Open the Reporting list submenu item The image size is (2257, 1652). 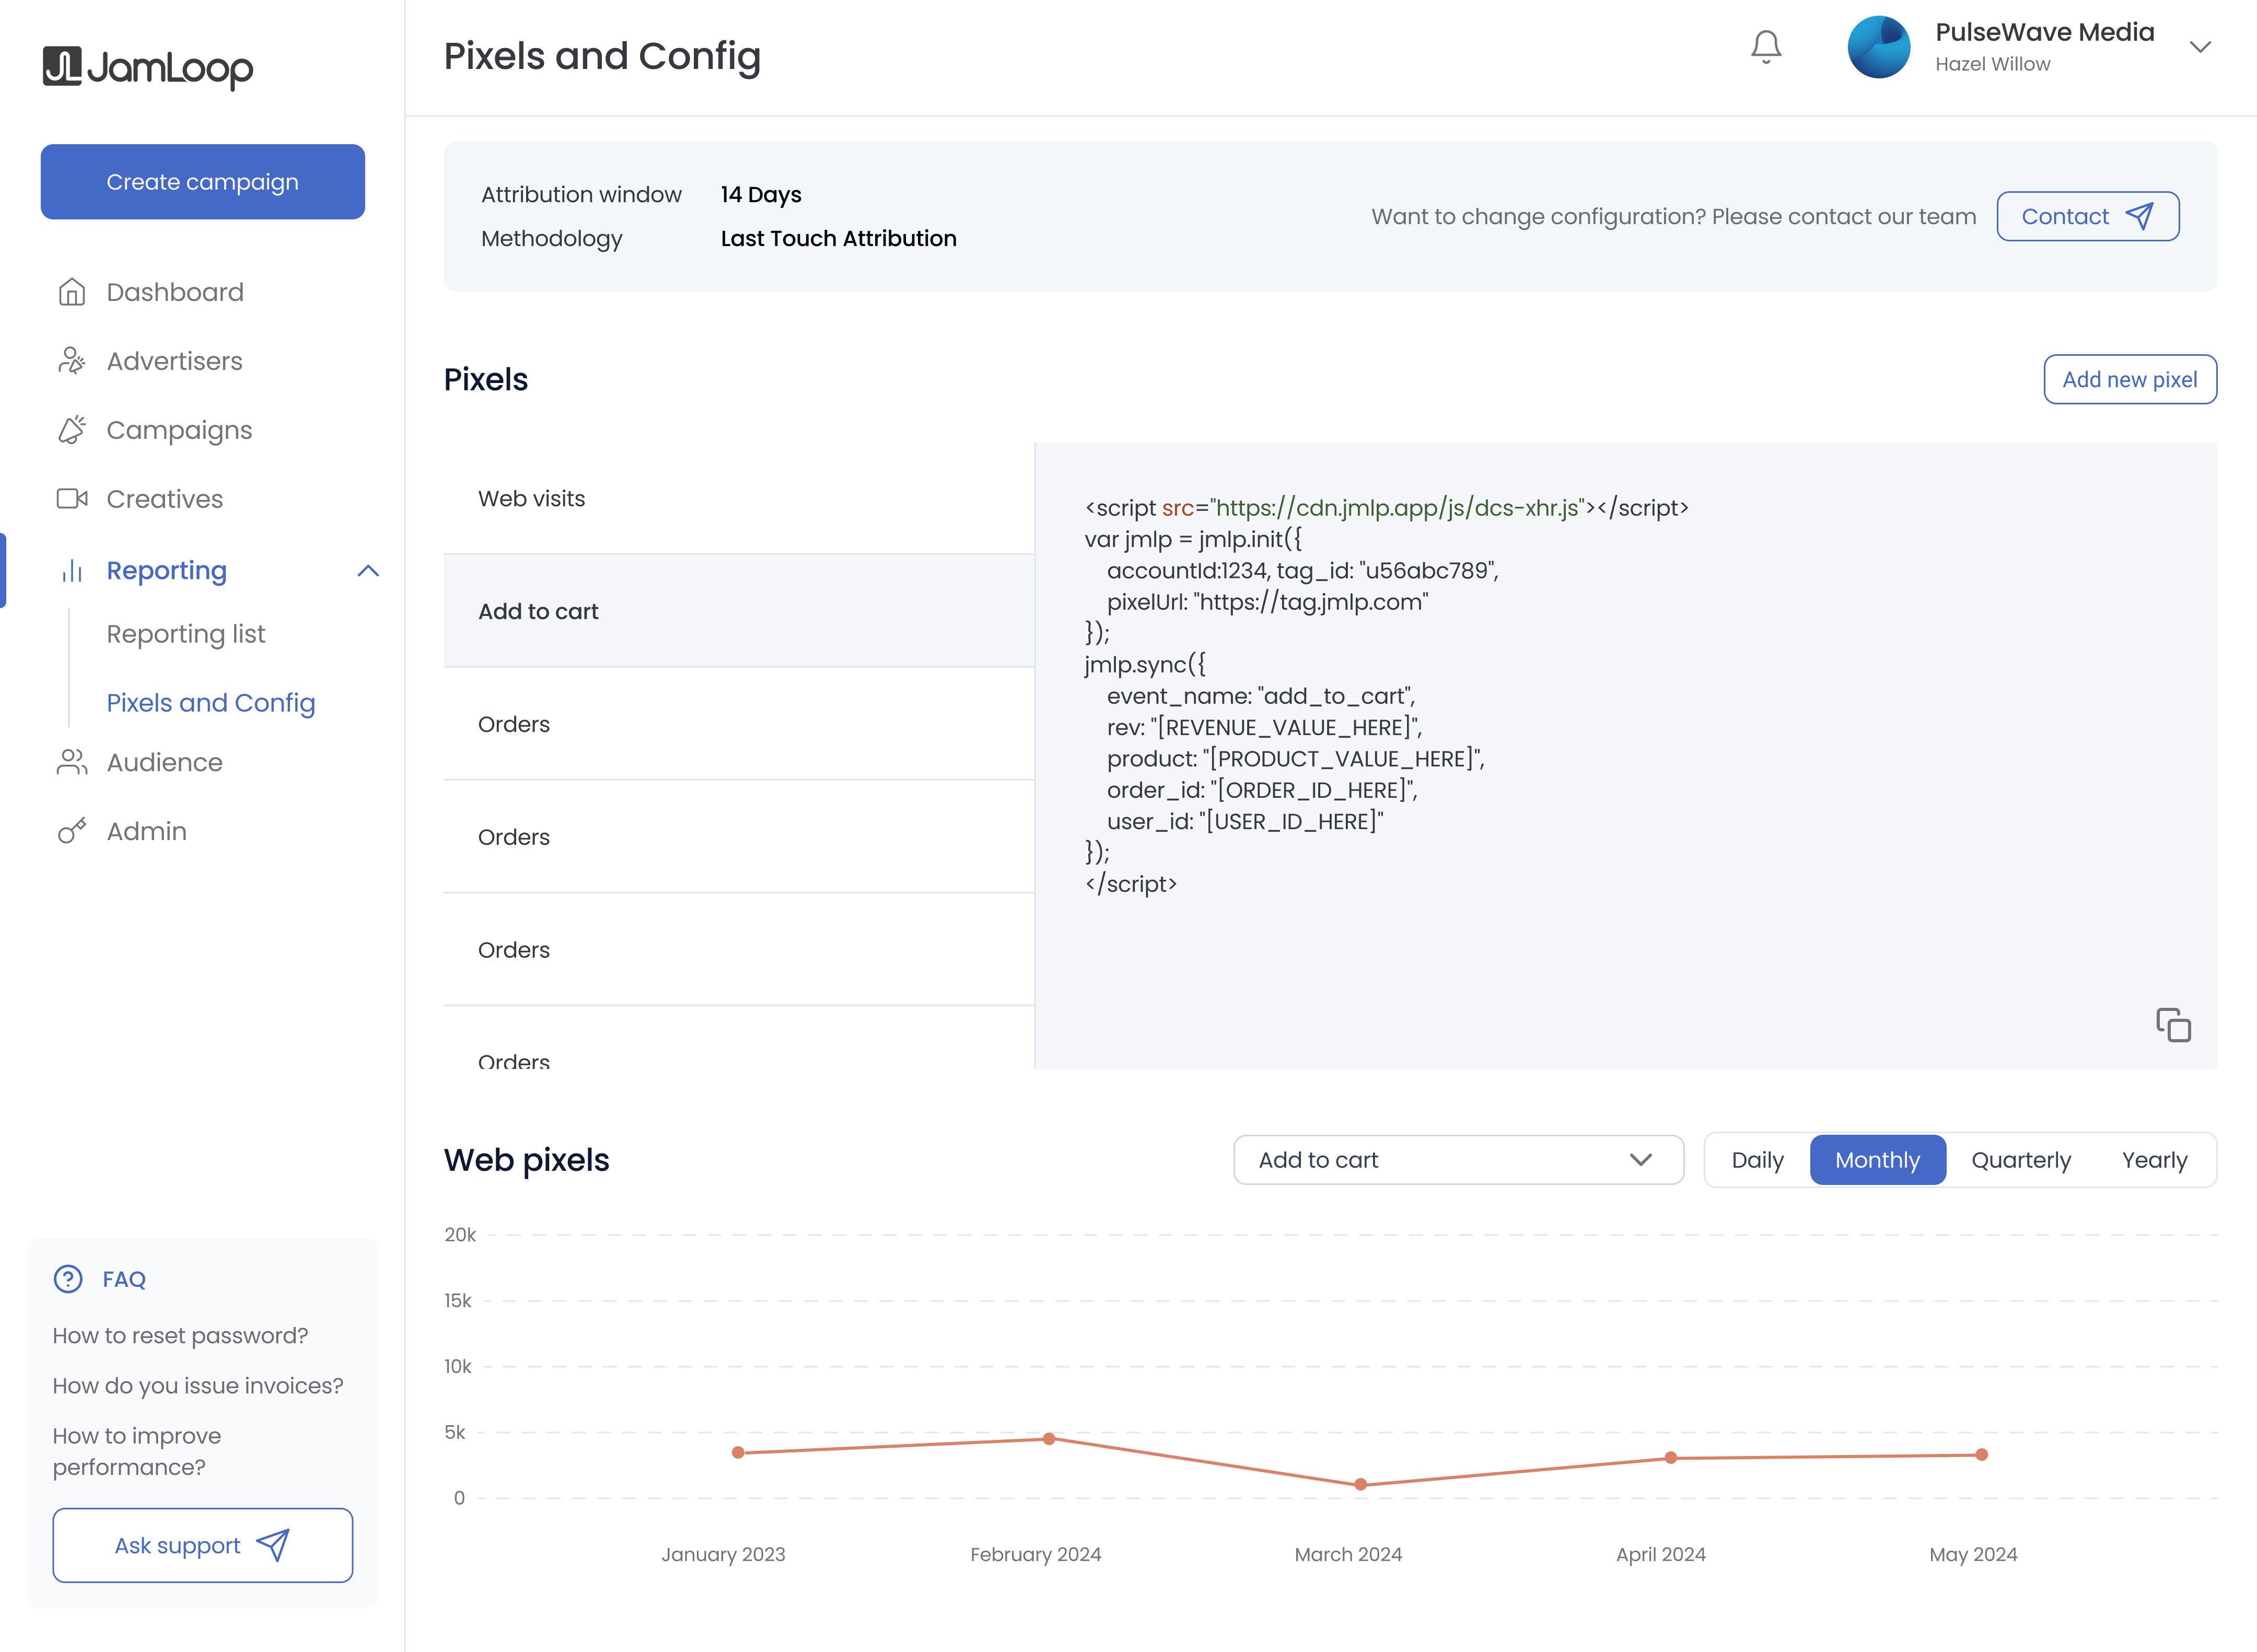tap(186, 634)
